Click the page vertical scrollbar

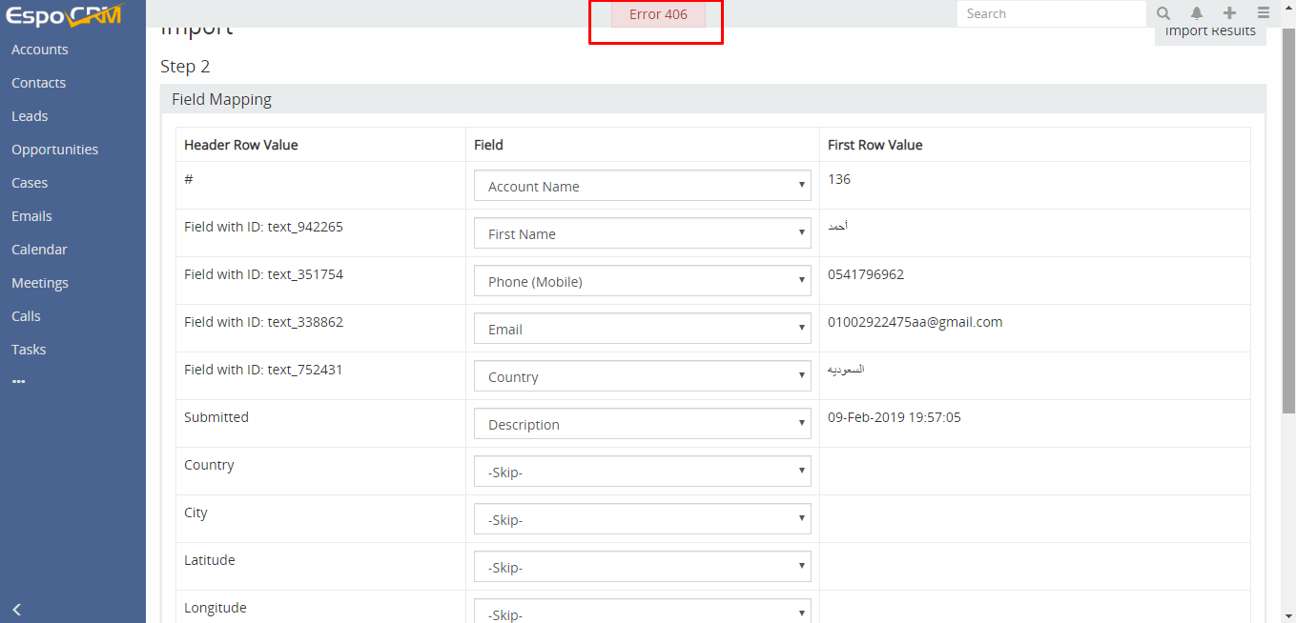click(1288, 219)
